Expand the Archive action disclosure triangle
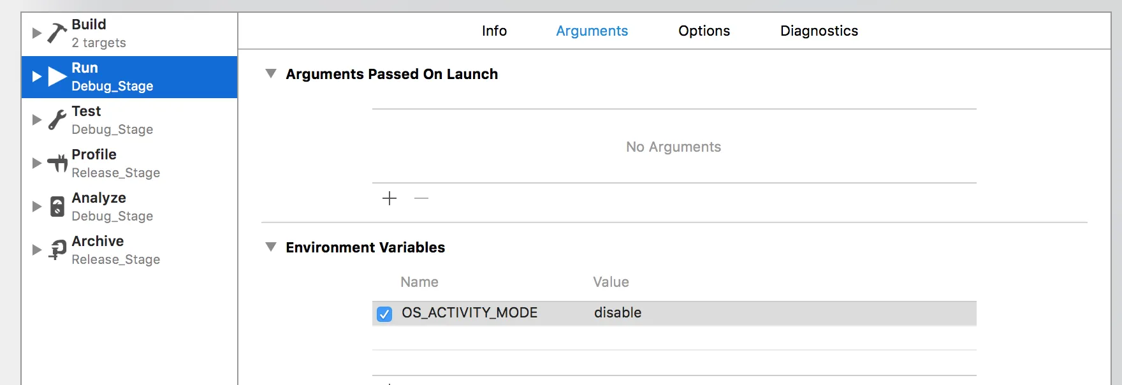Screen dimensions: 1122x385 [36, 250]
